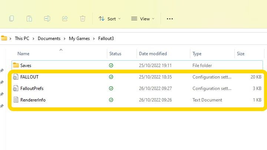Click the Saves folder icon
Viewport: 267px width, 150px height.
[16, 65]
